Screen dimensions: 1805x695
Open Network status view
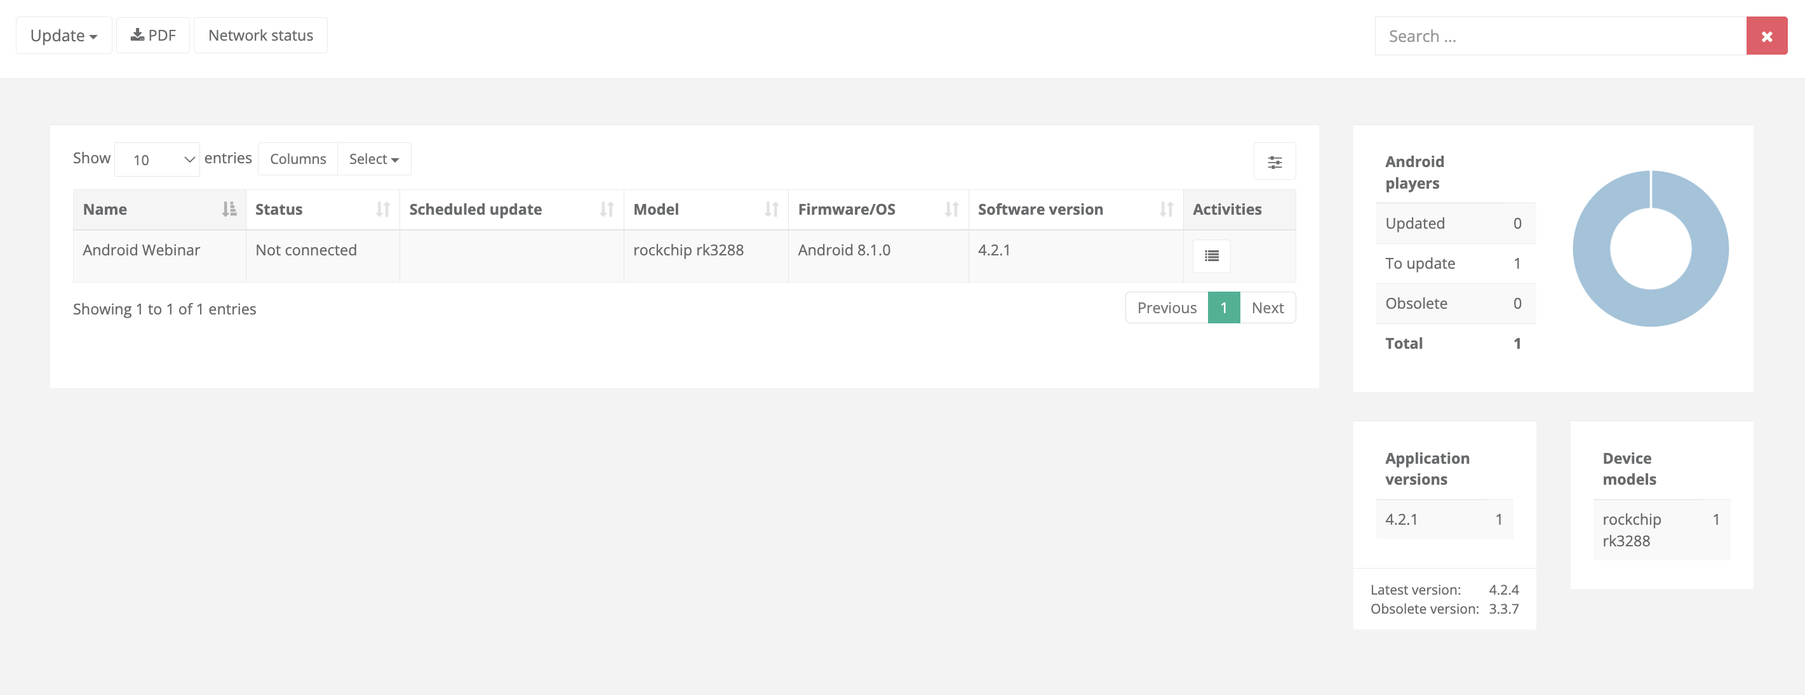point(260,35)
